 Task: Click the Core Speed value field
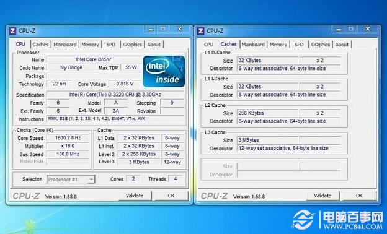pyautogui.click(x=68, y=138)
